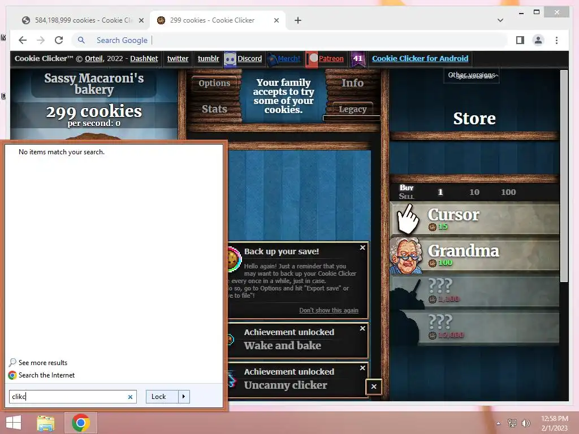Open the DashNet link
The width and height of the screenshot is (579, 434).
coord(144,58)
